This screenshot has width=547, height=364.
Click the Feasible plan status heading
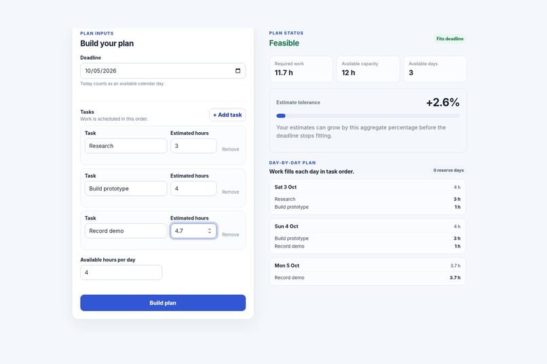[x=284, y=43]
